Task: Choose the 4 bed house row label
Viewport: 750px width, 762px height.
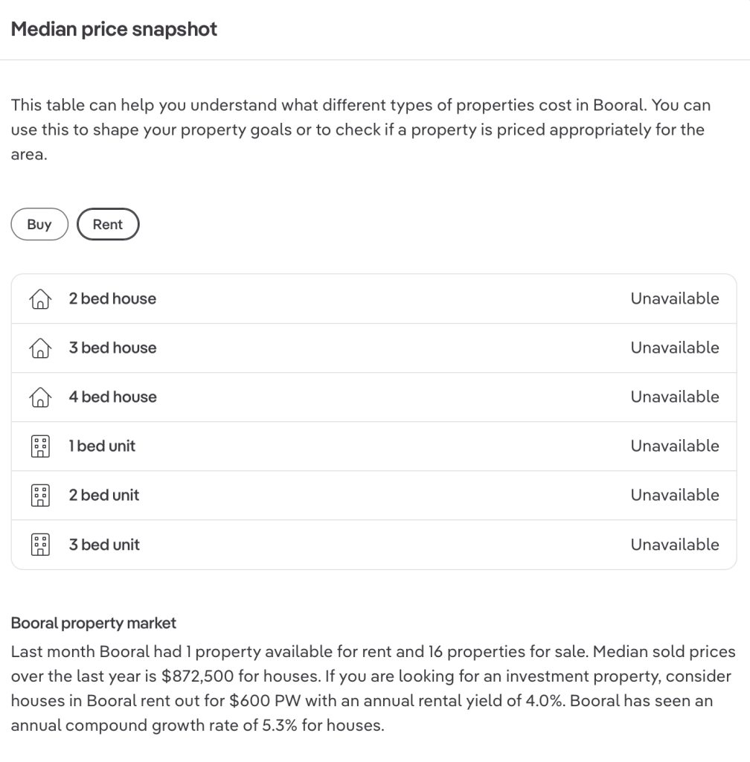Action: pos(112,397)
